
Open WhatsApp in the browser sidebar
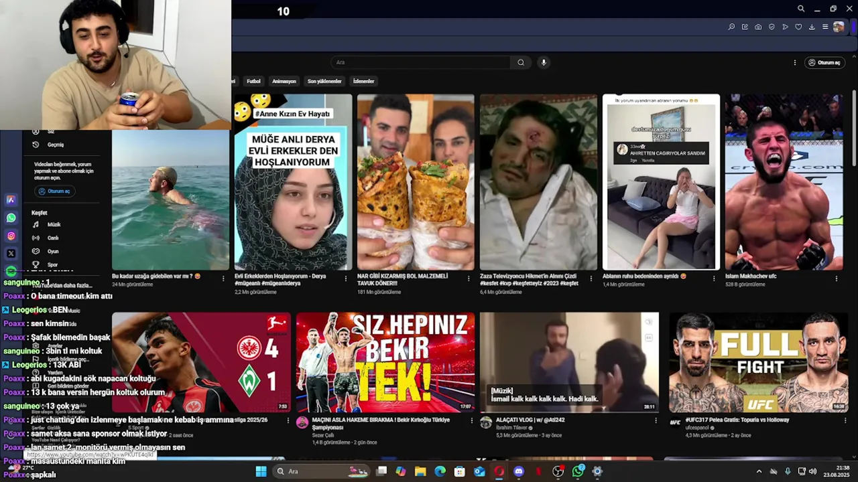(11, 218)
